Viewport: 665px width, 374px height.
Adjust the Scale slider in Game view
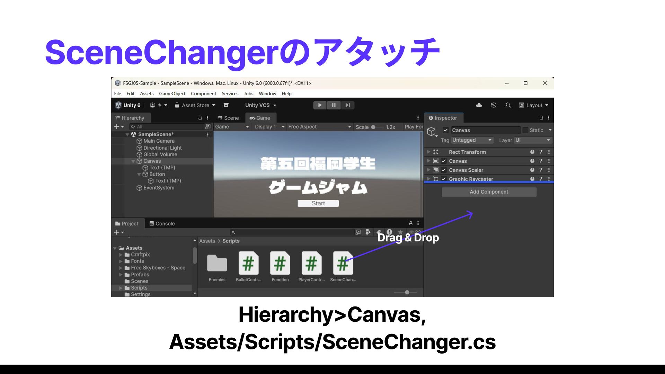(x=373, y=127)
